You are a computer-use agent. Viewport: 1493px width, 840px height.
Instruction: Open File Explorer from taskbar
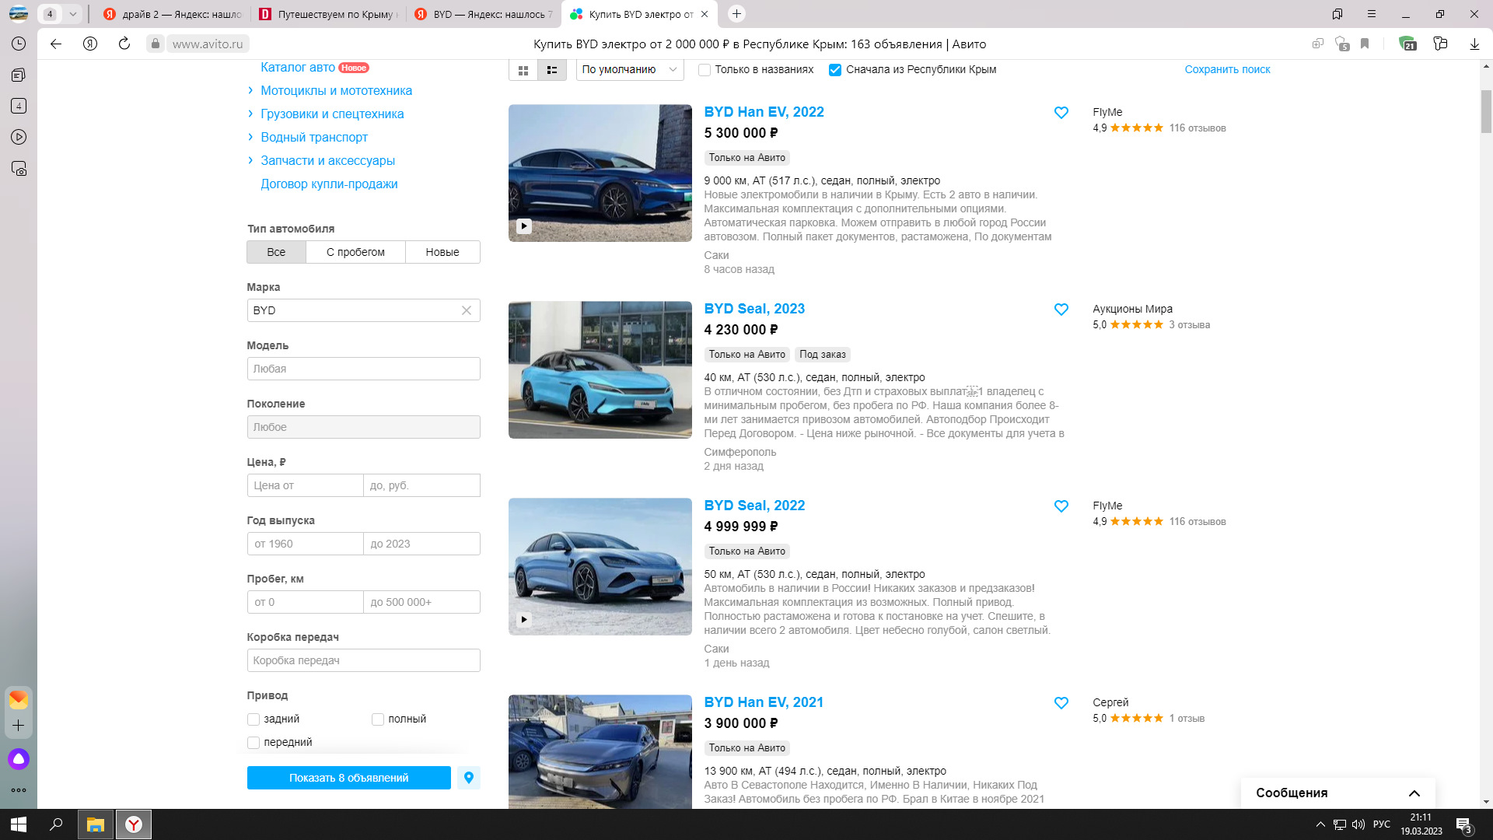(96, 824)
